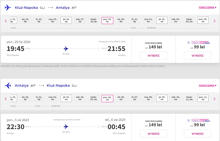Click the Wizz Discount Club logo on the outbound flight
The height and width of the screenshot is (141, 220).
point(201,42)
